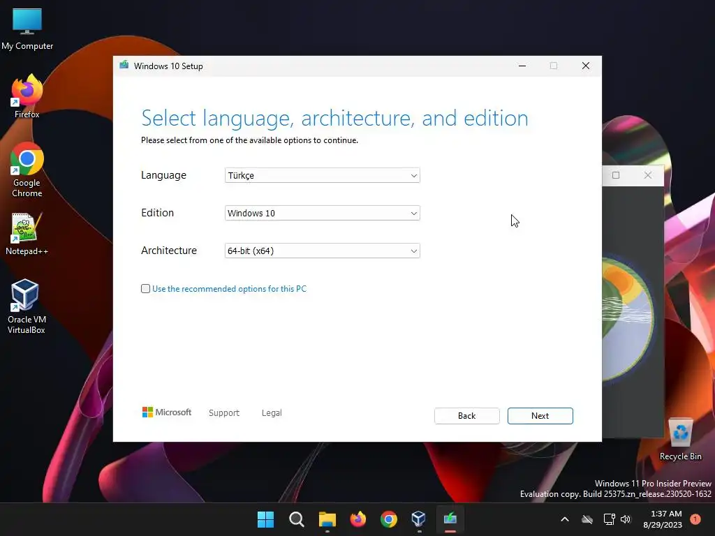Click the Windows 10 Setup title bar icon
The height and width of the screenshot is (536, 715).
coord(124,65)
